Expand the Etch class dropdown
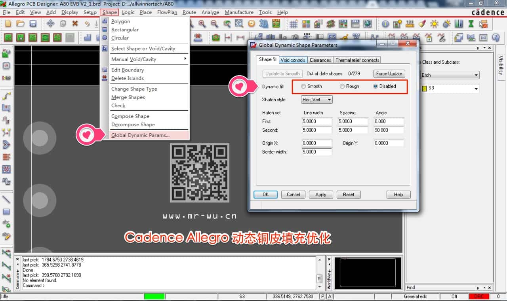 [x=450, y=75]
